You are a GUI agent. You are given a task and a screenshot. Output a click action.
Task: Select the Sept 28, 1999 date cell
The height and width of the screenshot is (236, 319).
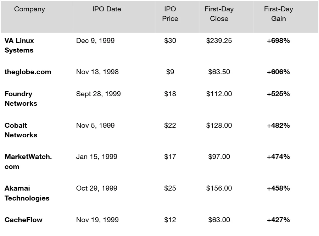point(98,94)
